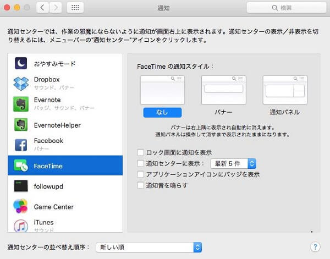Select the followupd row name
Viewport: 330px width, 259px height.
[48, 186]
